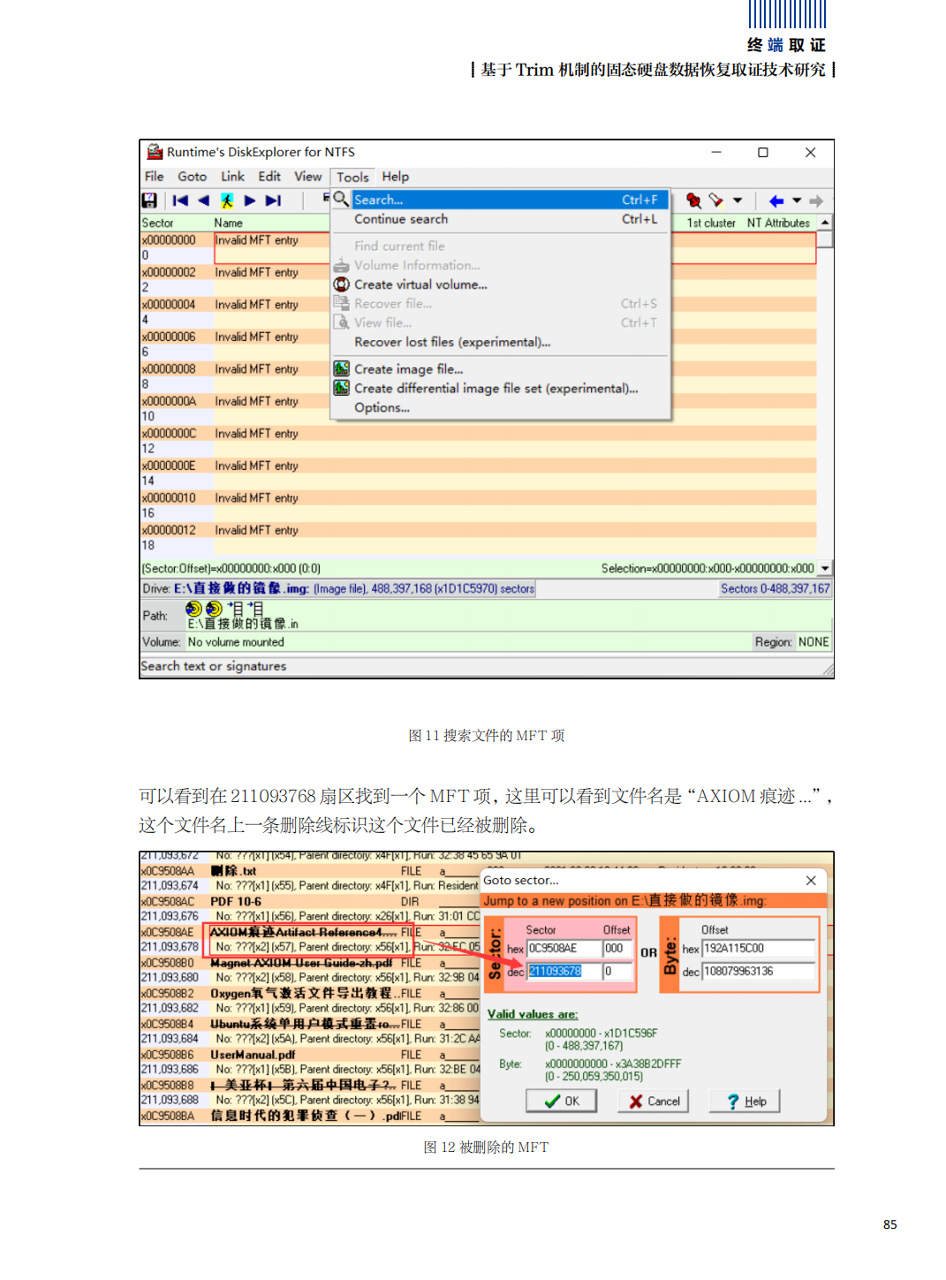Choose Continue search in Tools menu

click(x=500, y=219)
